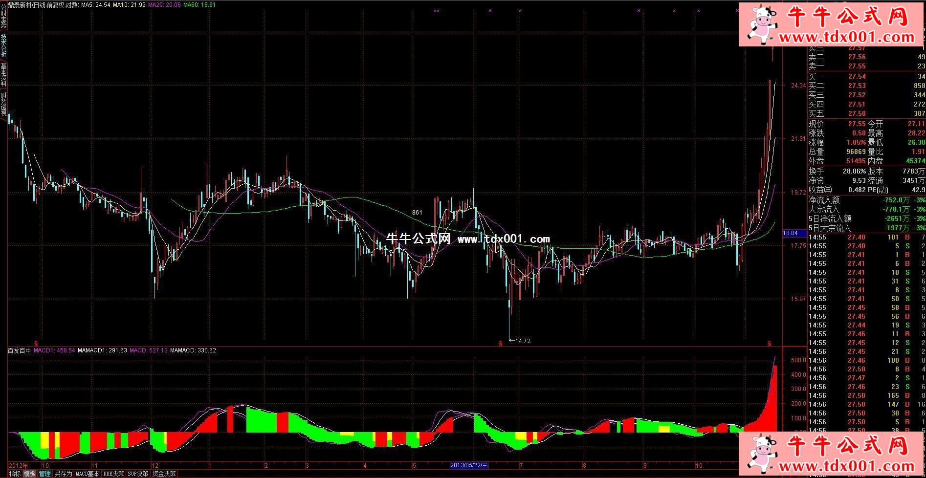Click the 指标 button in bottom bar
Viewport: 926px width, 478px height.
click(15, 474)
